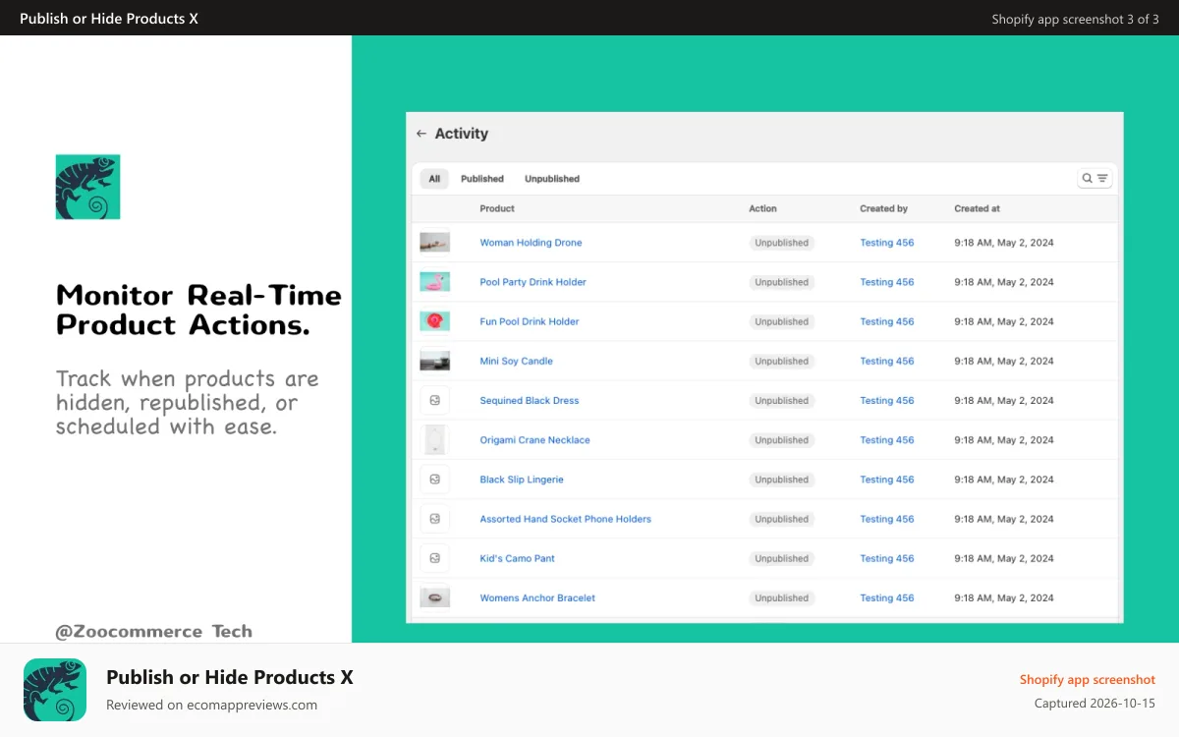Click the Created at column header
Viewport: 1179px width, 737px height.
(x=978, y=208)
